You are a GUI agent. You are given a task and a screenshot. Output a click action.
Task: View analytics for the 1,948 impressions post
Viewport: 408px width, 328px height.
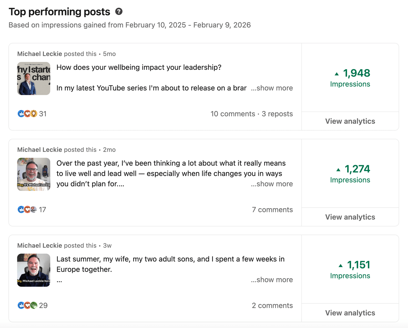350,121
